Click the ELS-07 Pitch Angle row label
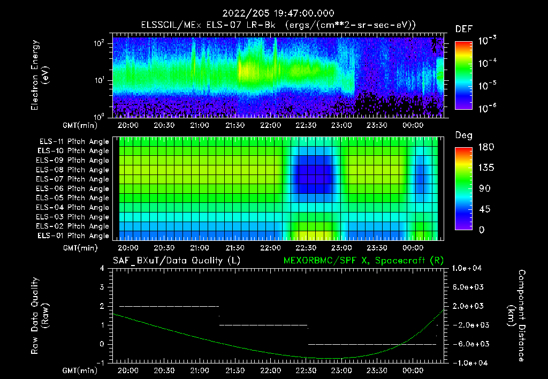548x379 pixels. coord(73,179)
